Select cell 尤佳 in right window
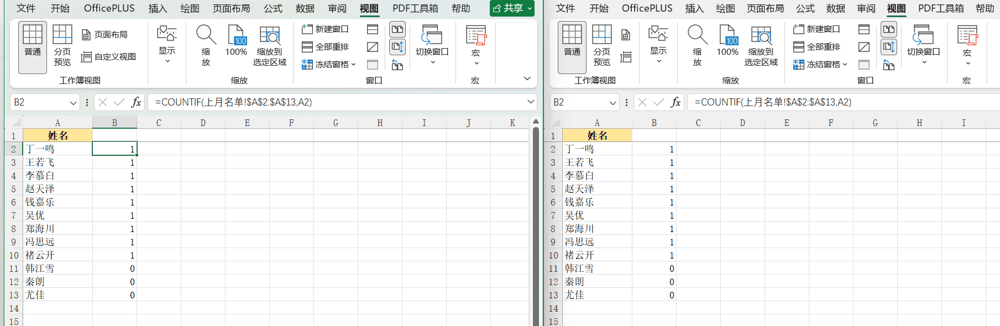1000x326 pixels. coord(597,295)
